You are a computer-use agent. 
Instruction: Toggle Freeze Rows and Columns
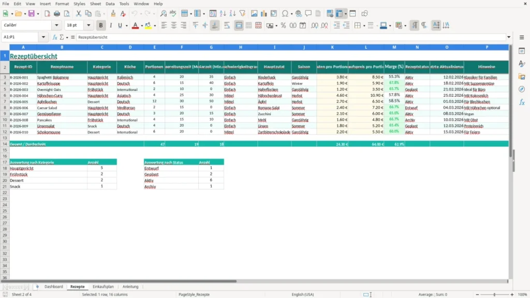pos(339,13)
